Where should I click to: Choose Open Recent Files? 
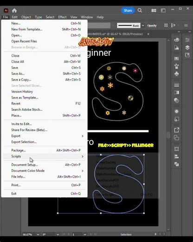click(x=44, y=41)
